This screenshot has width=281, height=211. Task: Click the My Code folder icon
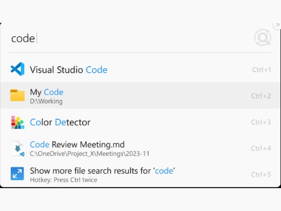(x=17, y=95)
